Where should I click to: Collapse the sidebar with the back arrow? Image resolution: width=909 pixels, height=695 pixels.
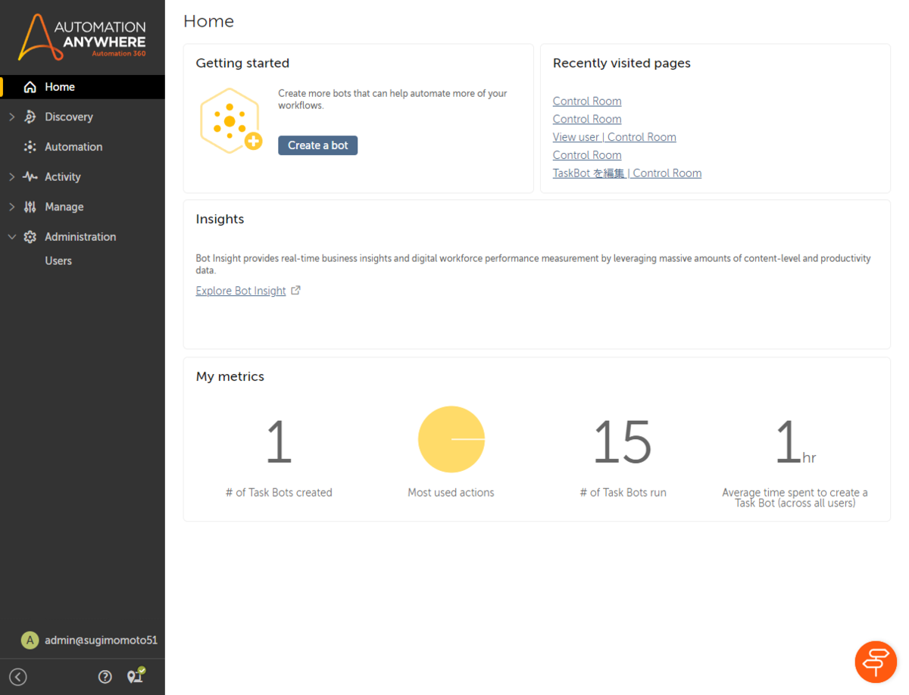[17, 677]
